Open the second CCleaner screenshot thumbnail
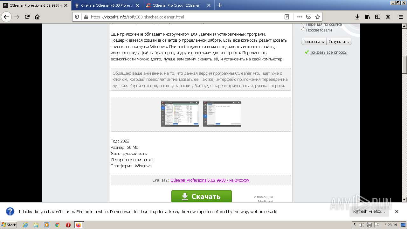This screenshot has width=407, height=229. [222, 114]
